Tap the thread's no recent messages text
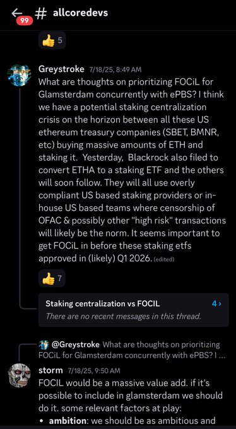 [x=124, y=316]
